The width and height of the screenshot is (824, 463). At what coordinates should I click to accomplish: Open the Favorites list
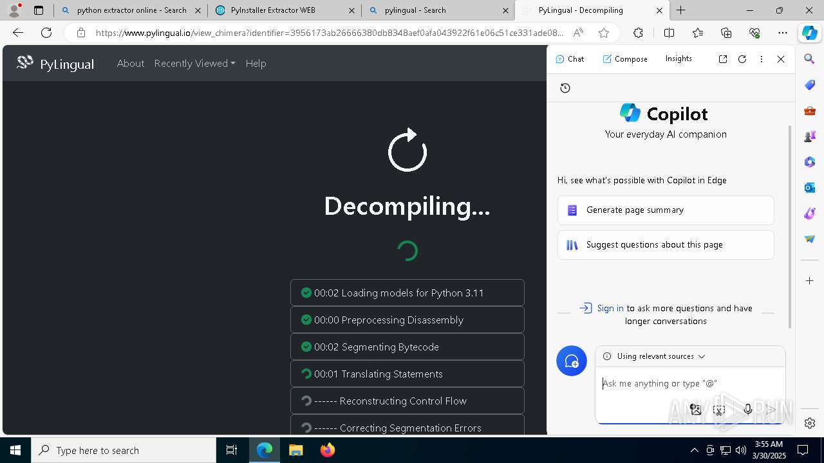(698, 33)
